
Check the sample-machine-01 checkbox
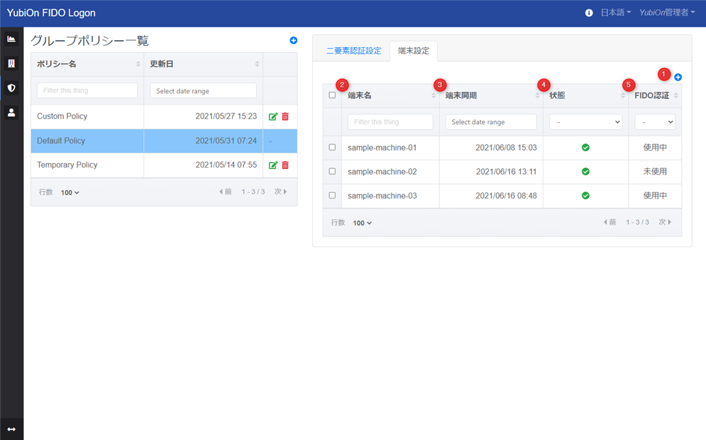332,147
